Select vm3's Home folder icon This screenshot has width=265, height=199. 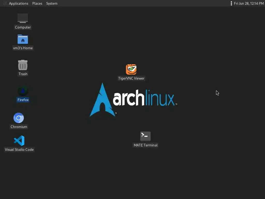pos(23,39)
